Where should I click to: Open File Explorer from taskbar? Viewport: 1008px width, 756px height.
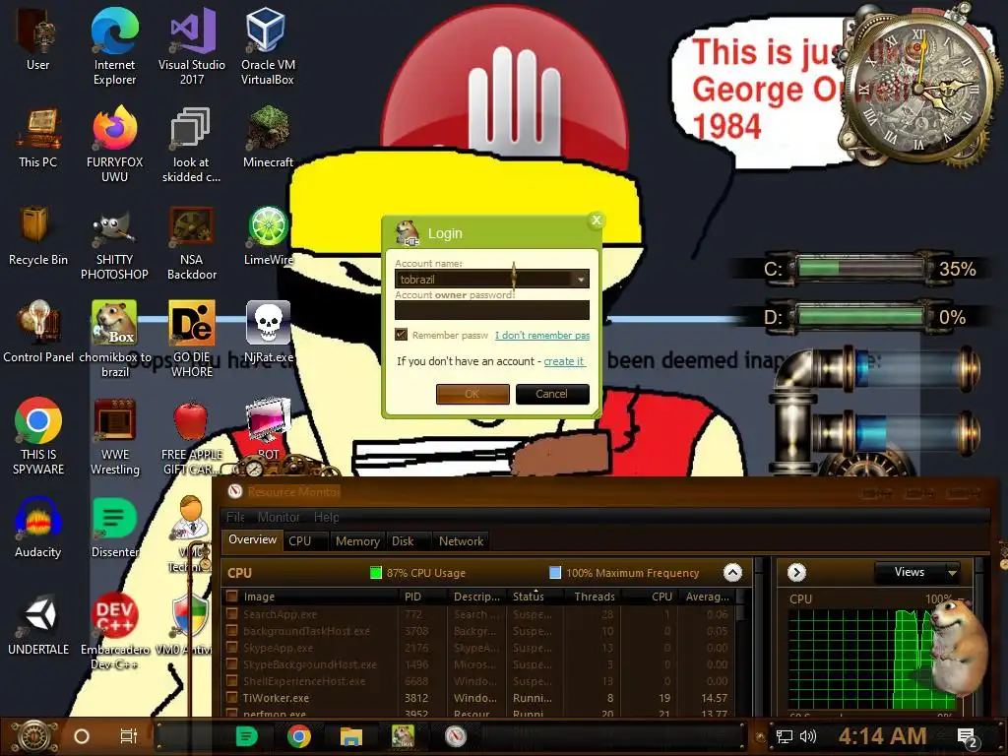point(351,736)
